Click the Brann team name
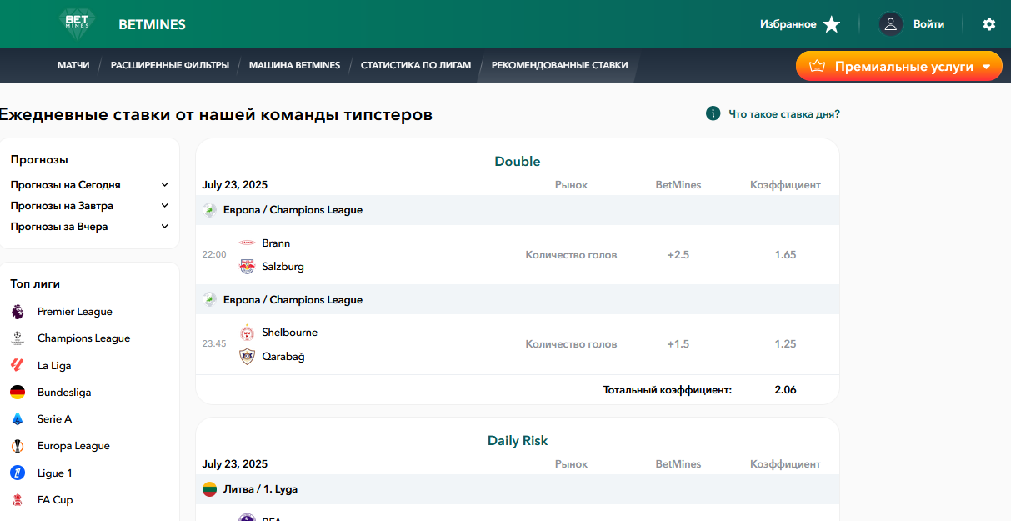The height and width of the screenshot is (521, 1011). [277, 243]
